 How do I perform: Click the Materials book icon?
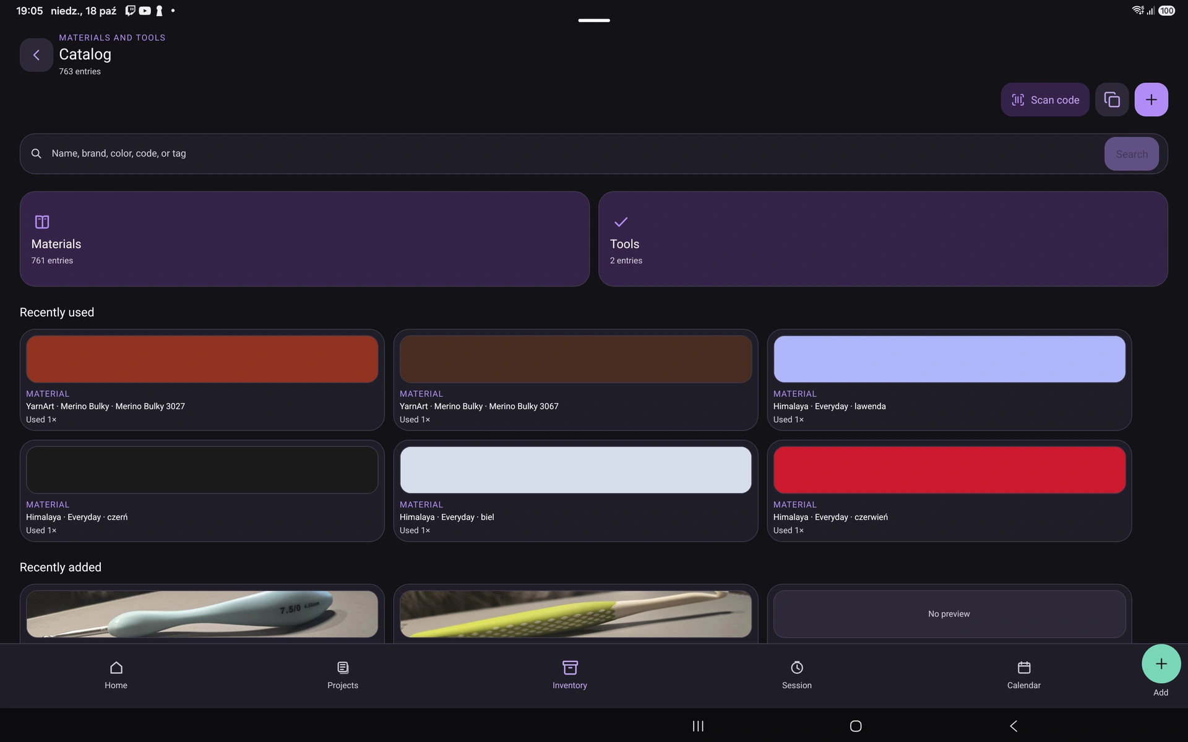pos(42,222)
